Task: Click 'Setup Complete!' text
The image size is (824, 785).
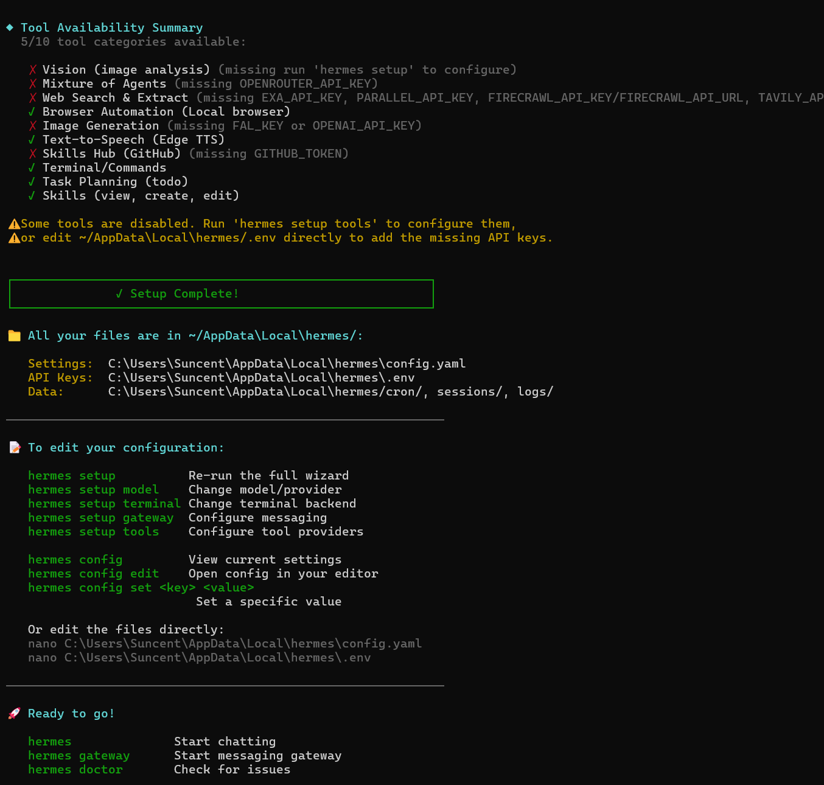Action: point(184,294)
